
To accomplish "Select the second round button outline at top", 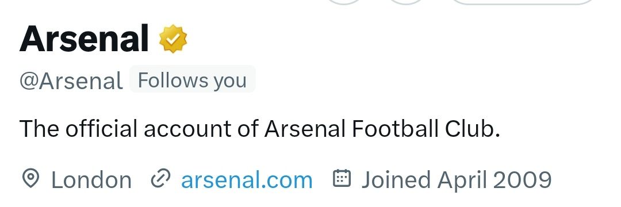I will point(406,2).
